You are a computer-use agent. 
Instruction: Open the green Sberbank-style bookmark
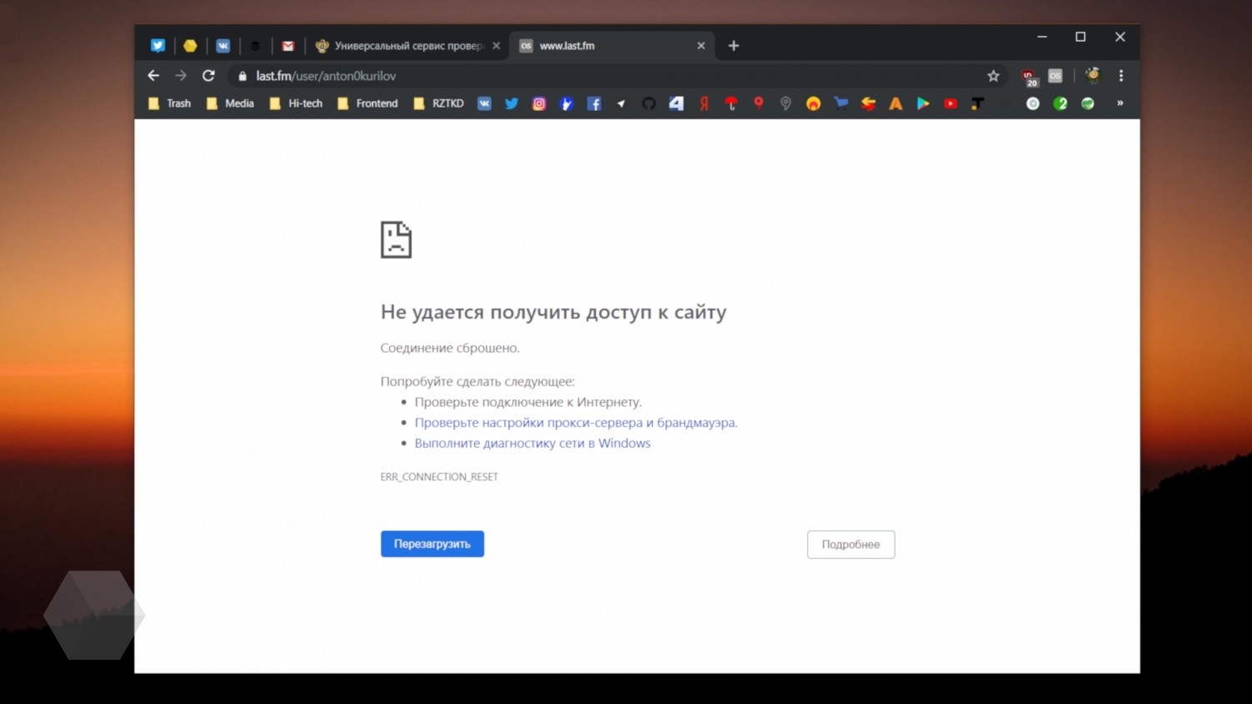pyautogui.click(x=1088, y=103)
